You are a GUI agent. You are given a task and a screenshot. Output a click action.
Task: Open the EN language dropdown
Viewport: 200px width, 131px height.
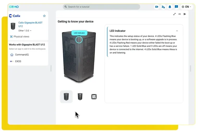[186, 7]
